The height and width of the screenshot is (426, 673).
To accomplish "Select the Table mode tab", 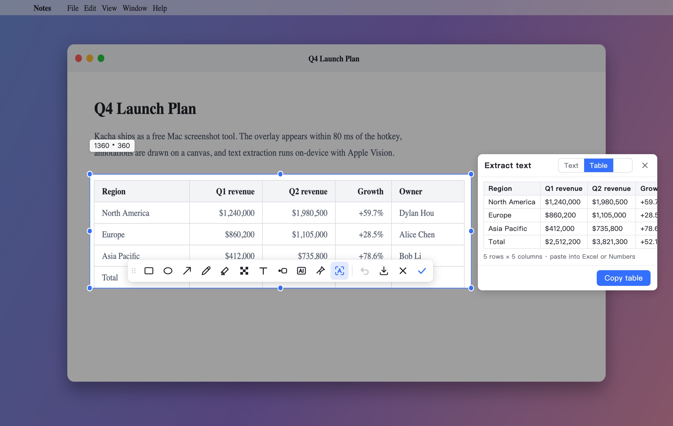I will [x=598, y=165].
